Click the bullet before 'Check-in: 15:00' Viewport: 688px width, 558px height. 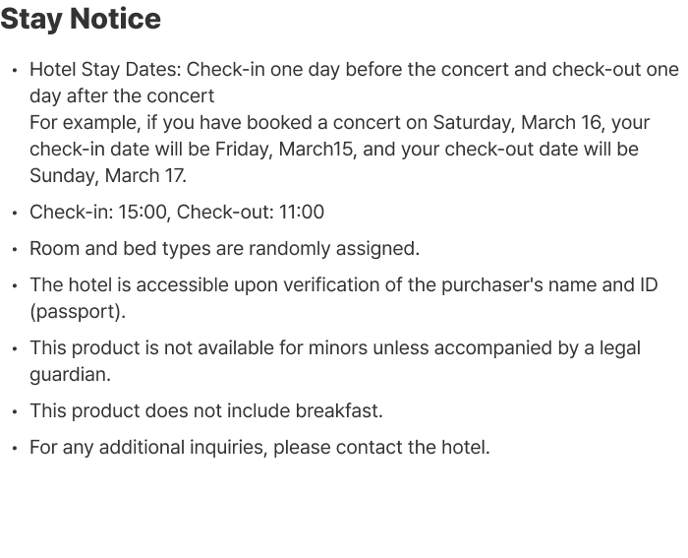(15, 214)
